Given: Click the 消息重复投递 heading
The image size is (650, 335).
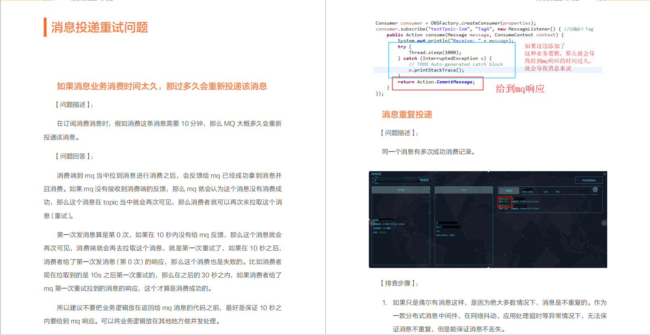Looking at the screenshot, I should pyautogui.click(x=407, y=114).
